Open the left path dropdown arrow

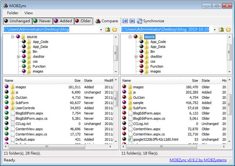[101, 29]
